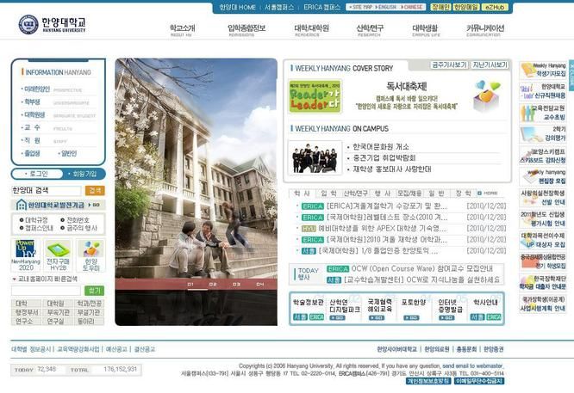Open the 전자구매 HY2B icon
The image size is (574, 393).
coord(59,255)
